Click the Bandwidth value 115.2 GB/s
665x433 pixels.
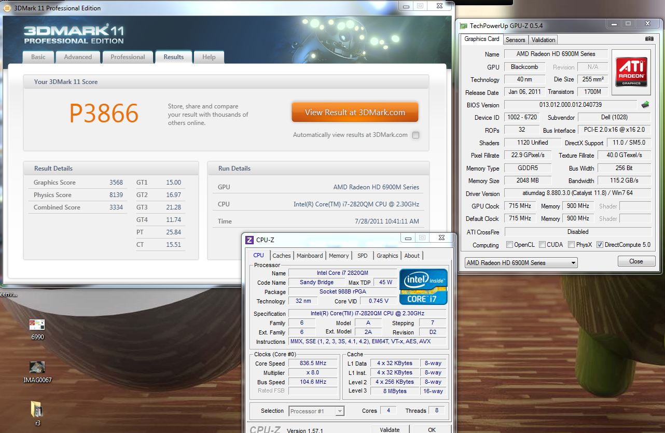(x=625, y=180)
